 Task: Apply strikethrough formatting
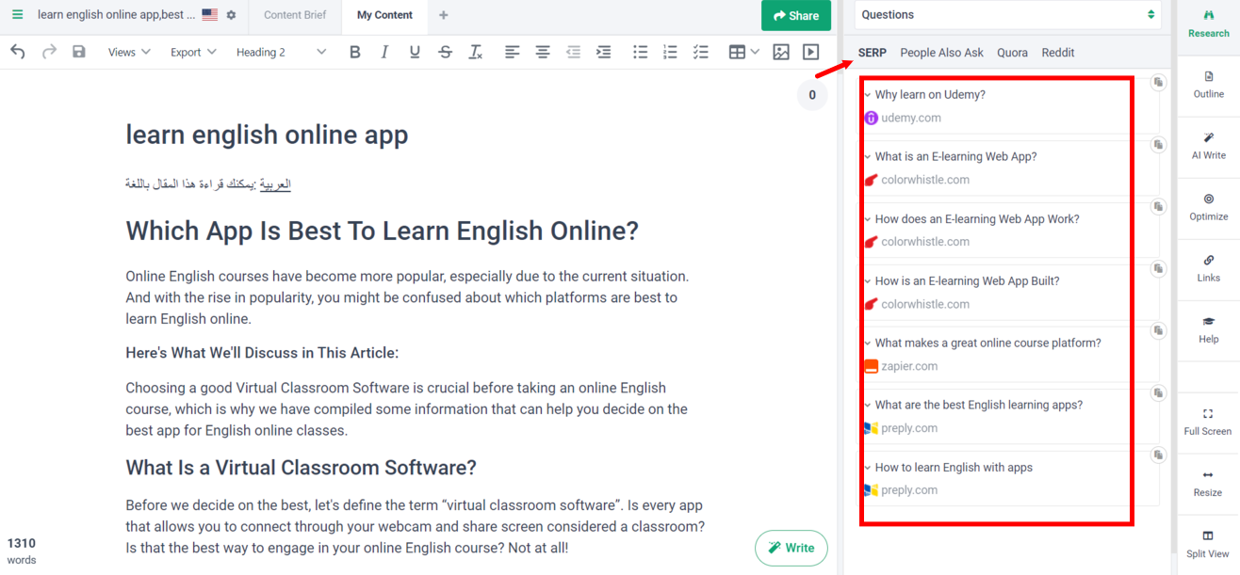point(445,52)
